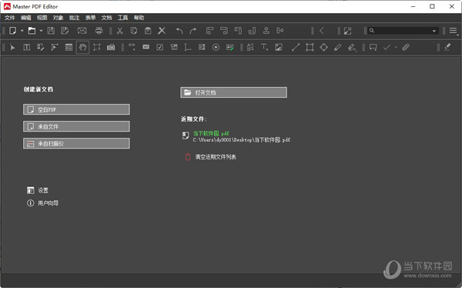Click the previous page chevron icon

[x=322, y=31]
